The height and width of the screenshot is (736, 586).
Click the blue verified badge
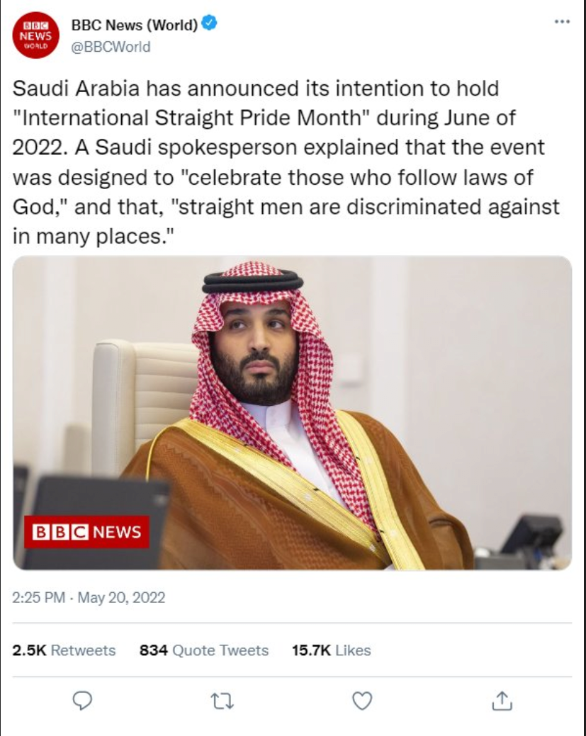(209, 23)
